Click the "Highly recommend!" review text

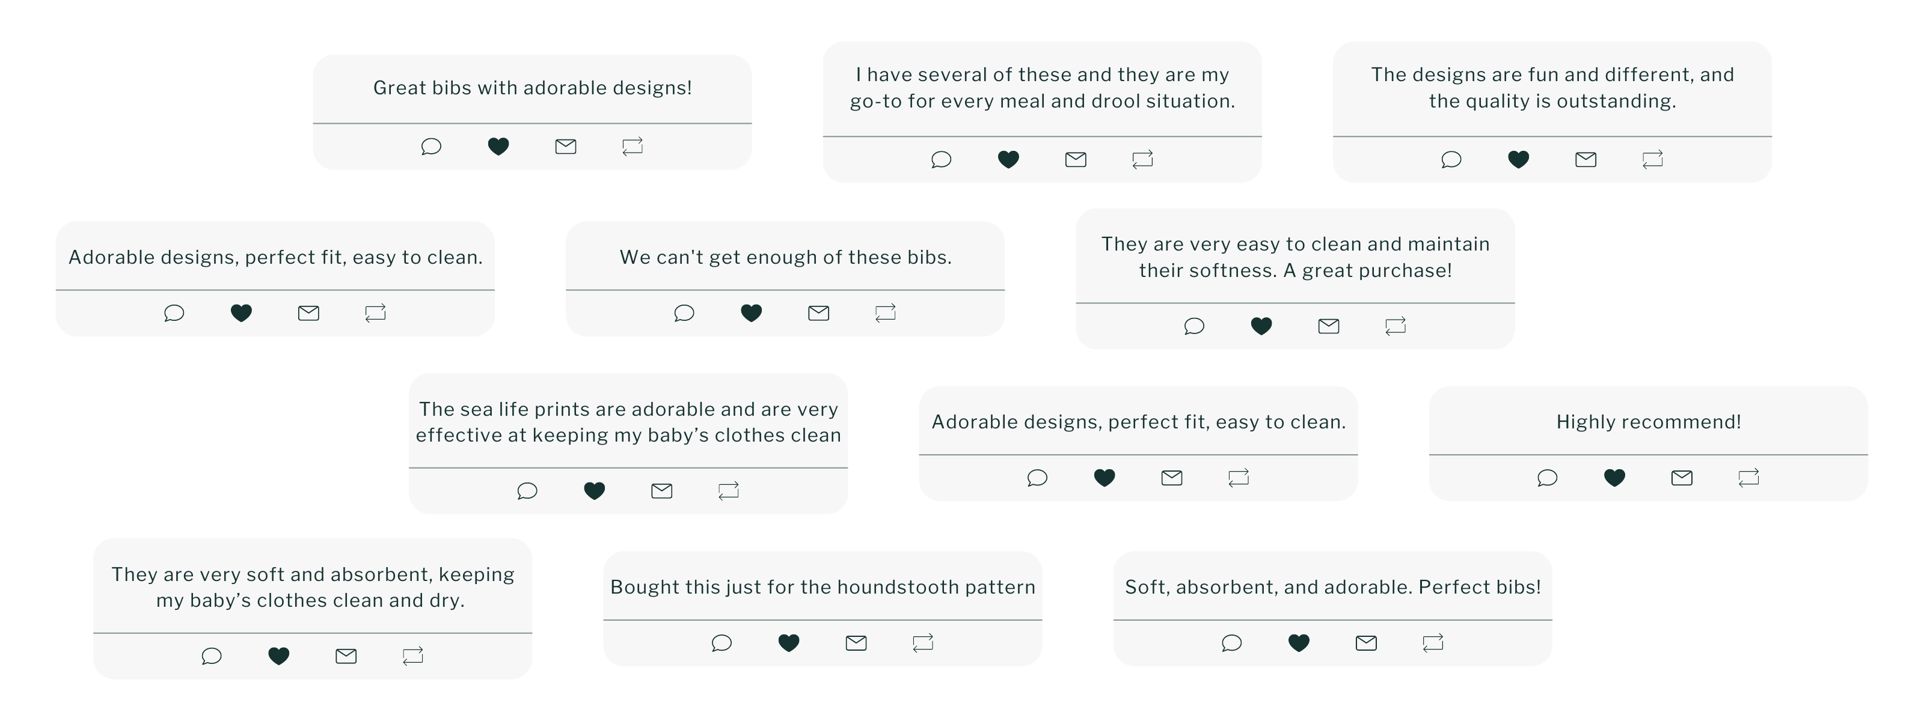(x=1649, y=422)
